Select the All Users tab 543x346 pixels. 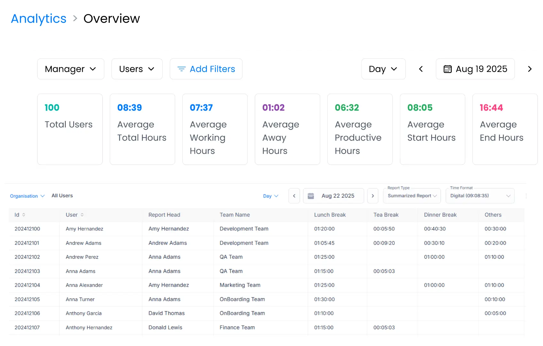pyautogui.click(x=62, y=196)
